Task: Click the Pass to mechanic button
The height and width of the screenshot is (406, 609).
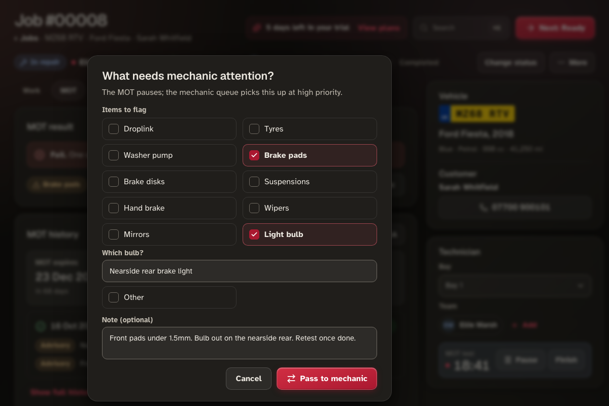Action: 327,379
